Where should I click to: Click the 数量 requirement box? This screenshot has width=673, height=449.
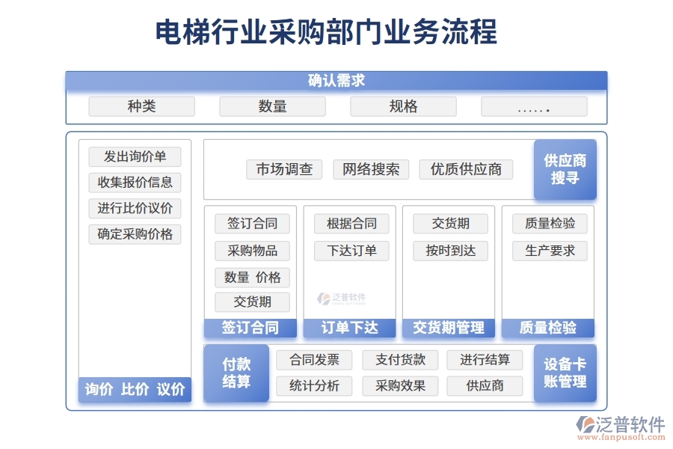[272, 106]
